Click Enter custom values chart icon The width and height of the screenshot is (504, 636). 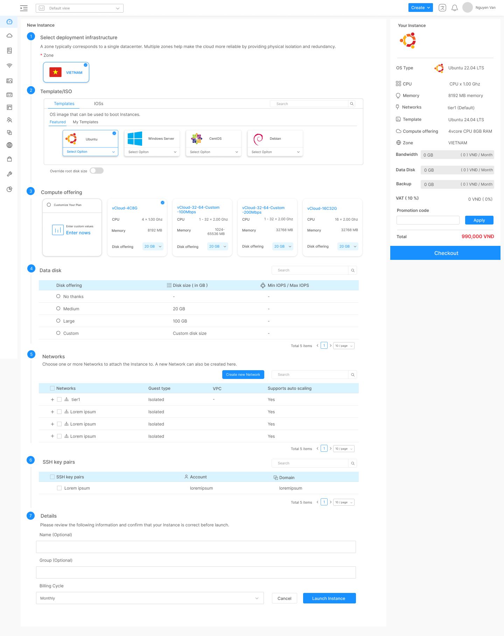[x=58, y=230]
